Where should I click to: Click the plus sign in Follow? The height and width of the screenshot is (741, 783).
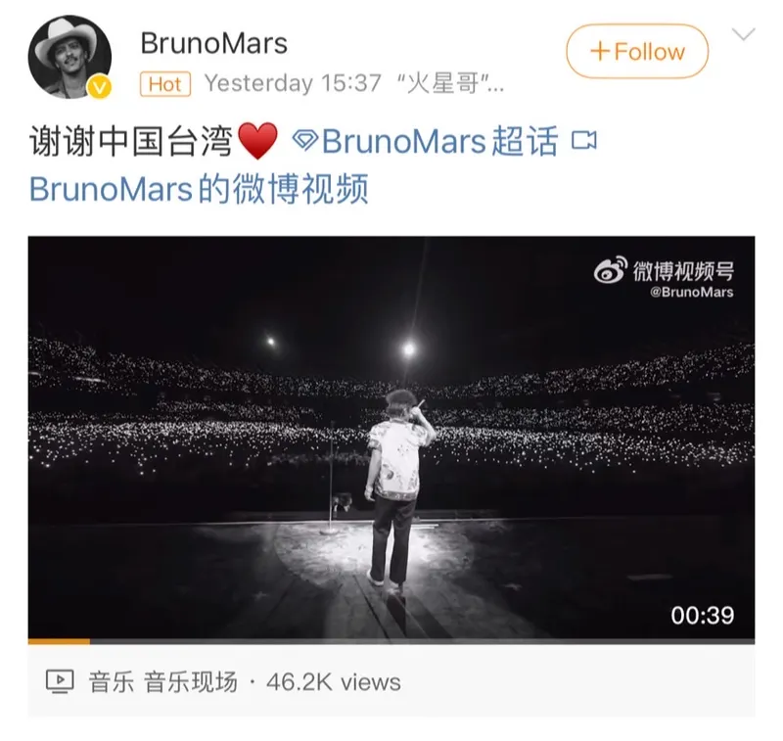click(600, 52)
